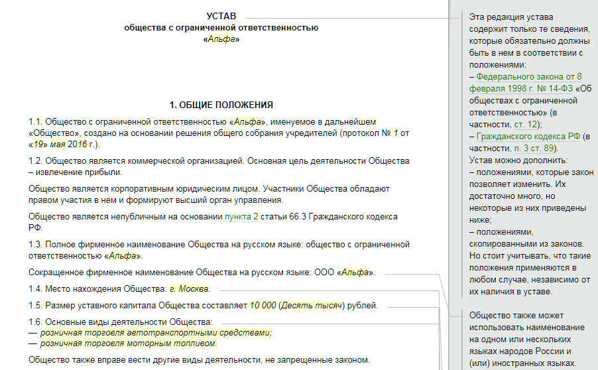Click the highlighted 'мая 2016' text
Viewport: 598px width, 370px height.
pyautogui.click(x=68, y=144)
